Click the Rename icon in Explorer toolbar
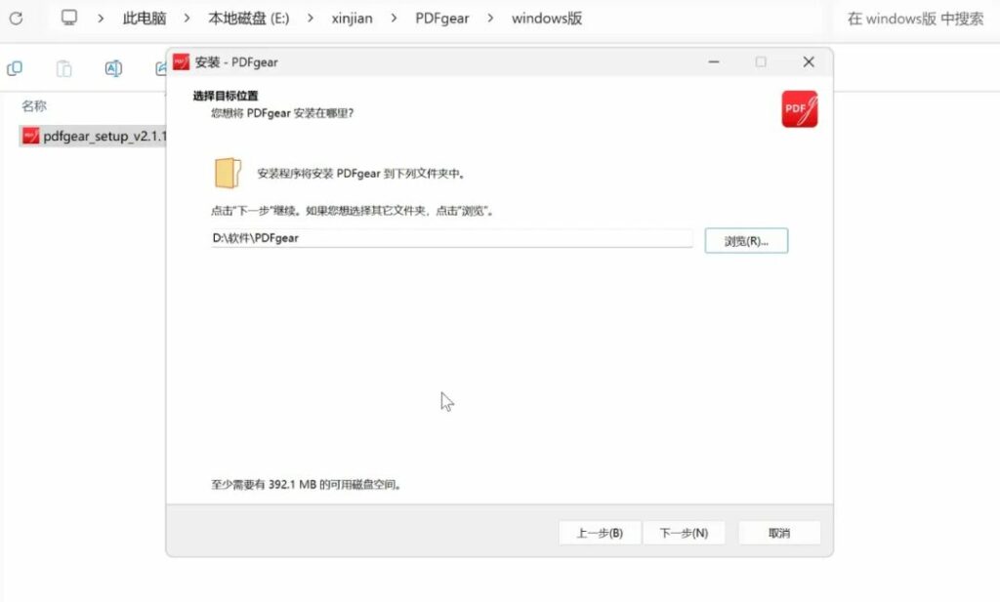 coord(113,68)
